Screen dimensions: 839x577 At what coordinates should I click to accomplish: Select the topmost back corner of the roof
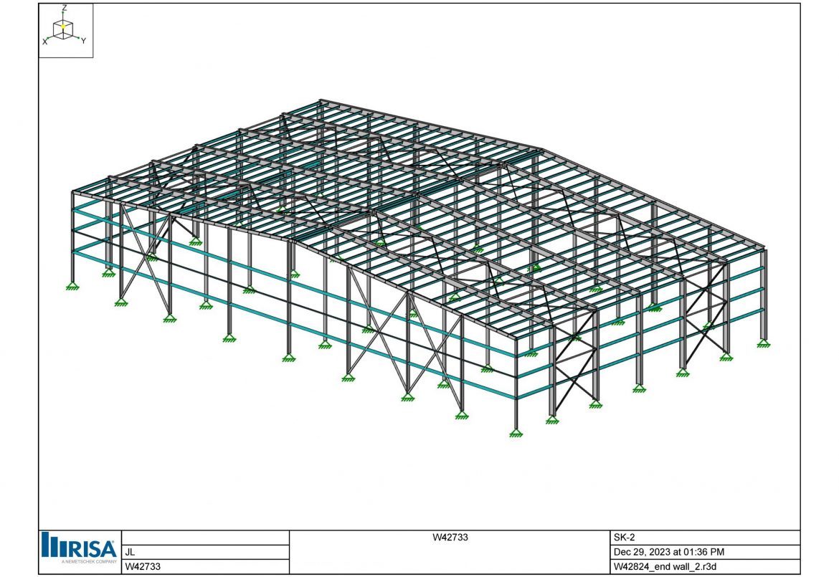click(x=322, y=100)
